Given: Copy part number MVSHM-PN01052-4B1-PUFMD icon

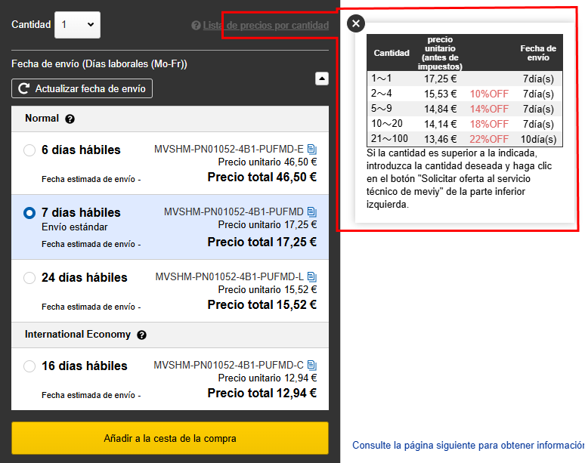Looking at the screenshot, I should pos(312,212).
